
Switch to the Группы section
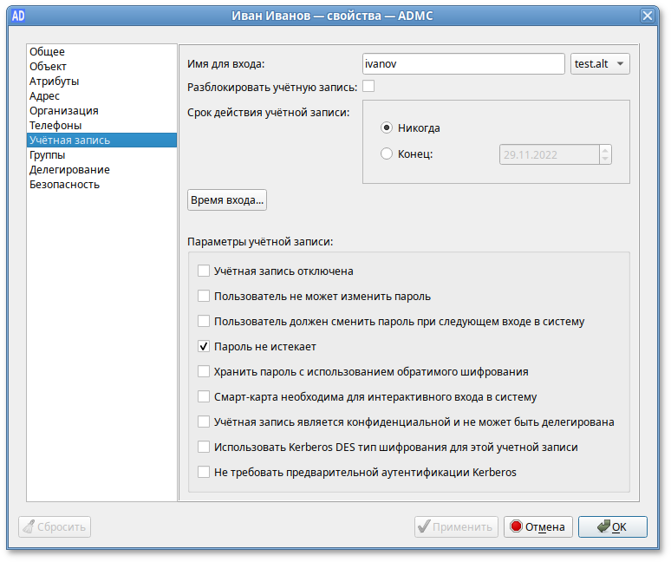pos(47,155)
